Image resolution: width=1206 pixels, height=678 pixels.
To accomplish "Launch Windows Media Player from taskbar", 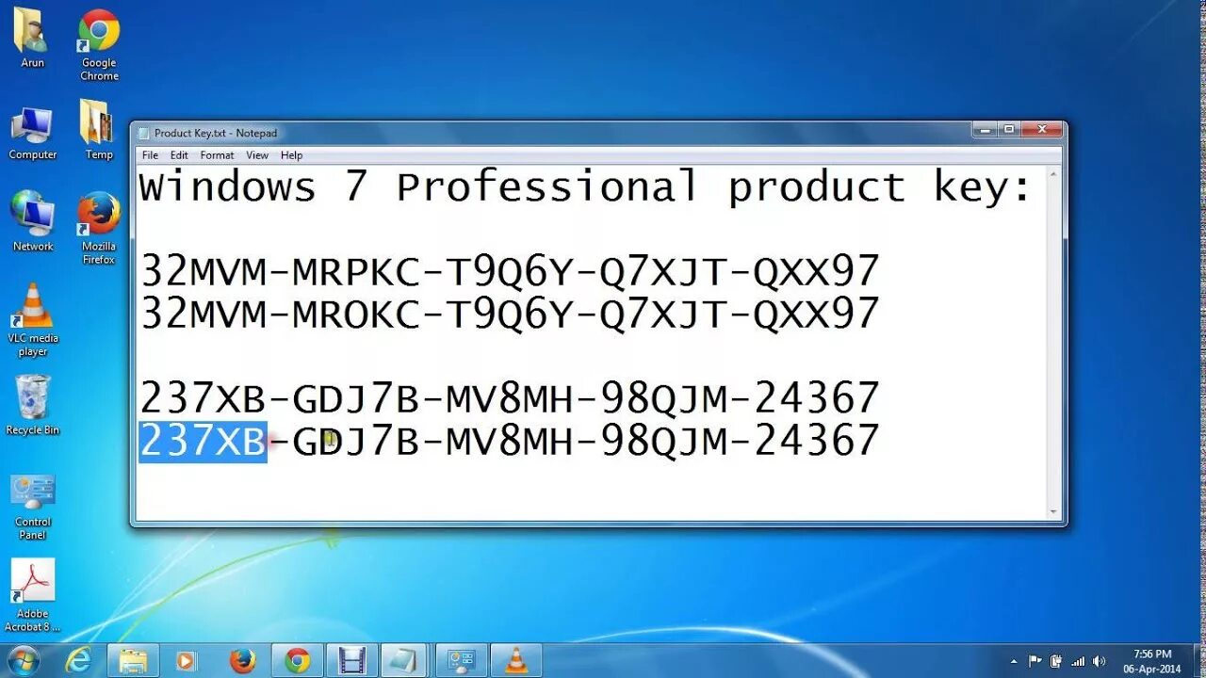I will tap(187, 661).
